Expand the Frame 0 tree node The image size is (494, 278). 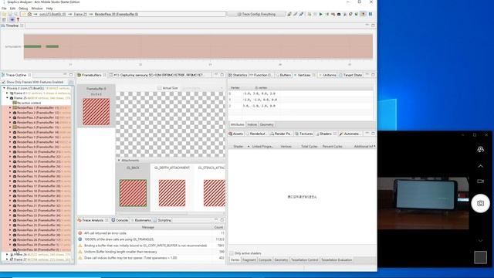7,93
